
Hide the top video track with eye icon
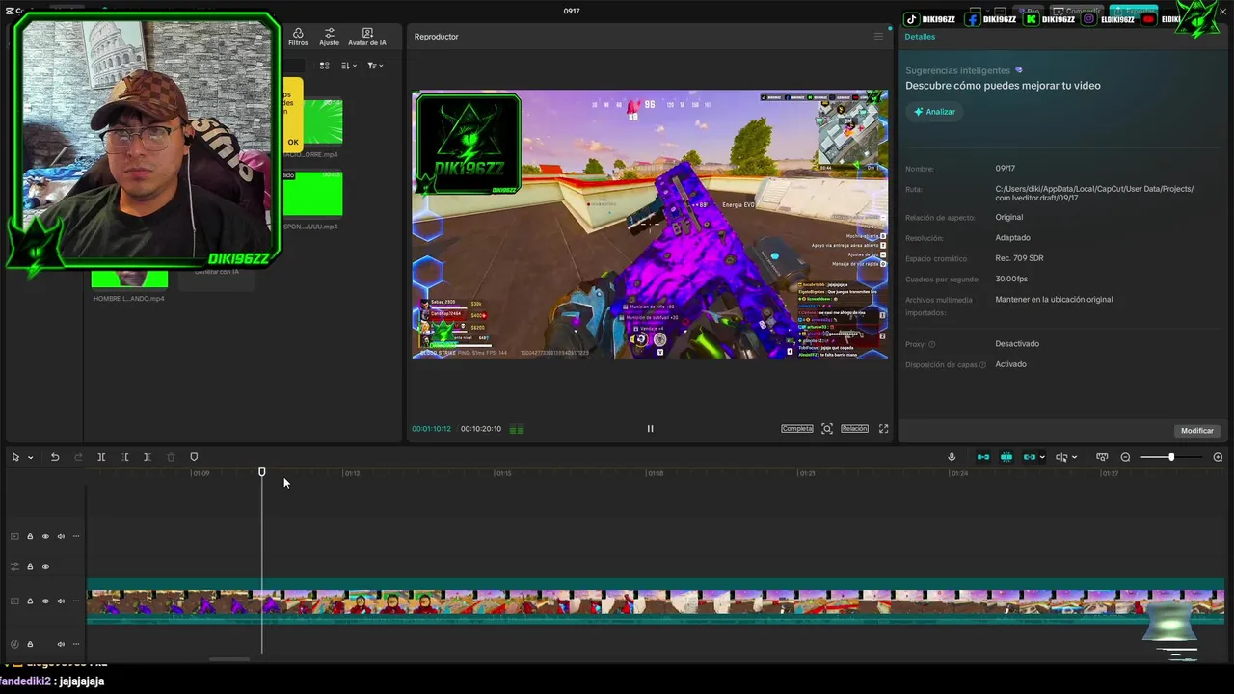pyautogui.click(x=45, y=536)
